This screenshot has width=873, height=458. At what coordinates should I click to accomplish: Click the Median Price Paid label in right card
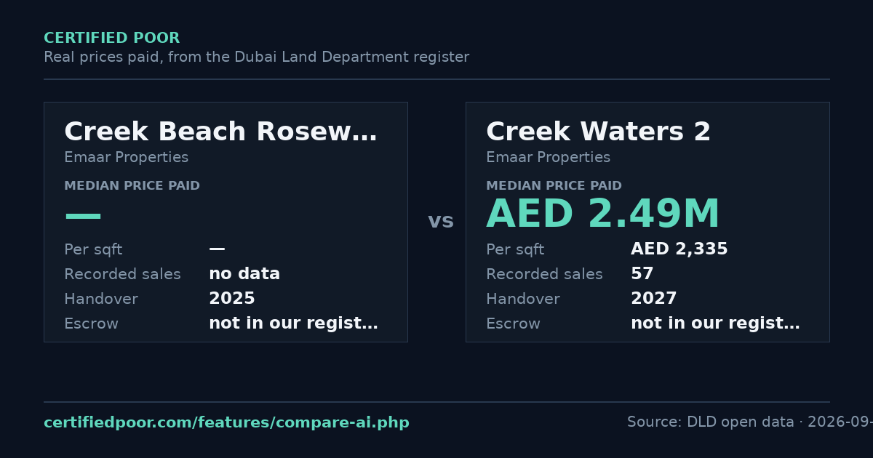(554, 186)
